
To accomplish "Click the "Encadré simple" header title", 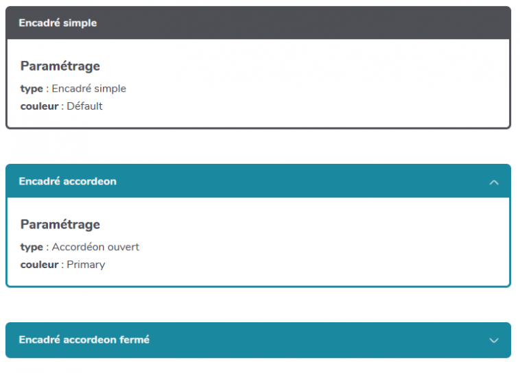I will point(58,23).
